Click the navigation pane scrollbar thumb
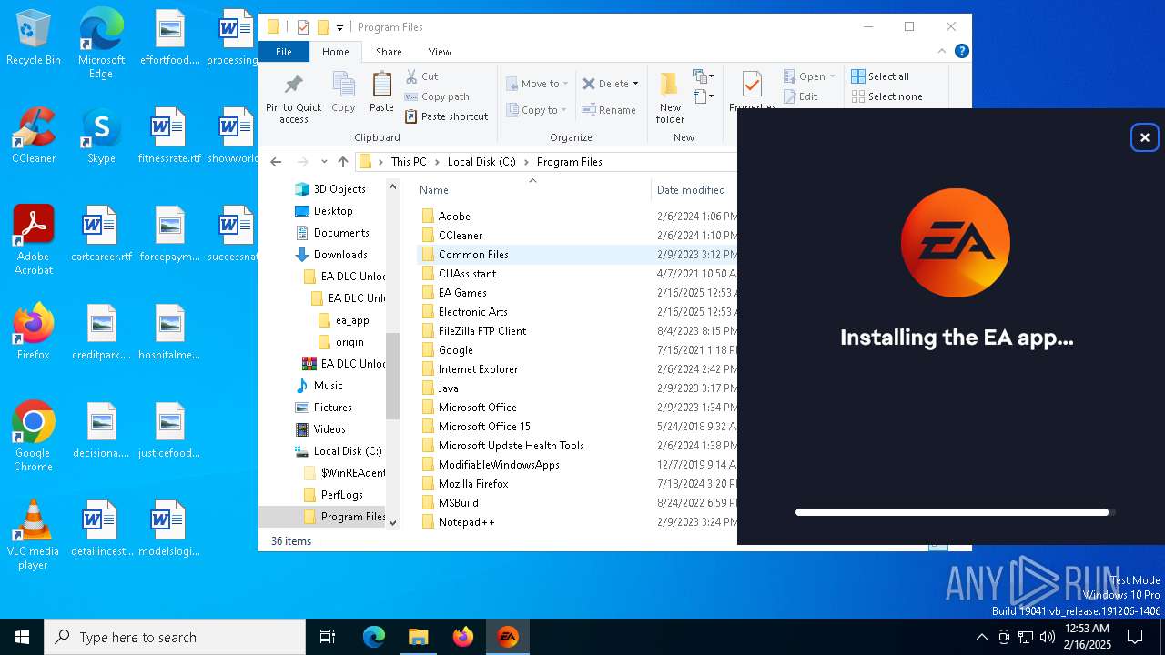1165x655 pixels. [392, 376]
